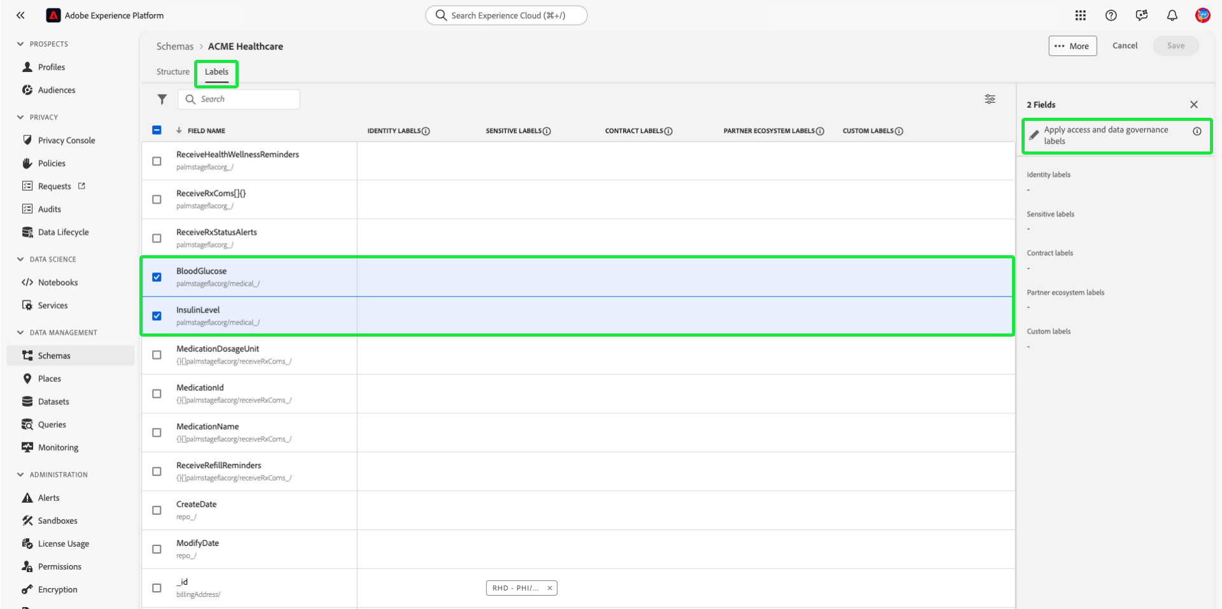
Task: Open Requests in the sidebar
Action: (x=53, y=186)
